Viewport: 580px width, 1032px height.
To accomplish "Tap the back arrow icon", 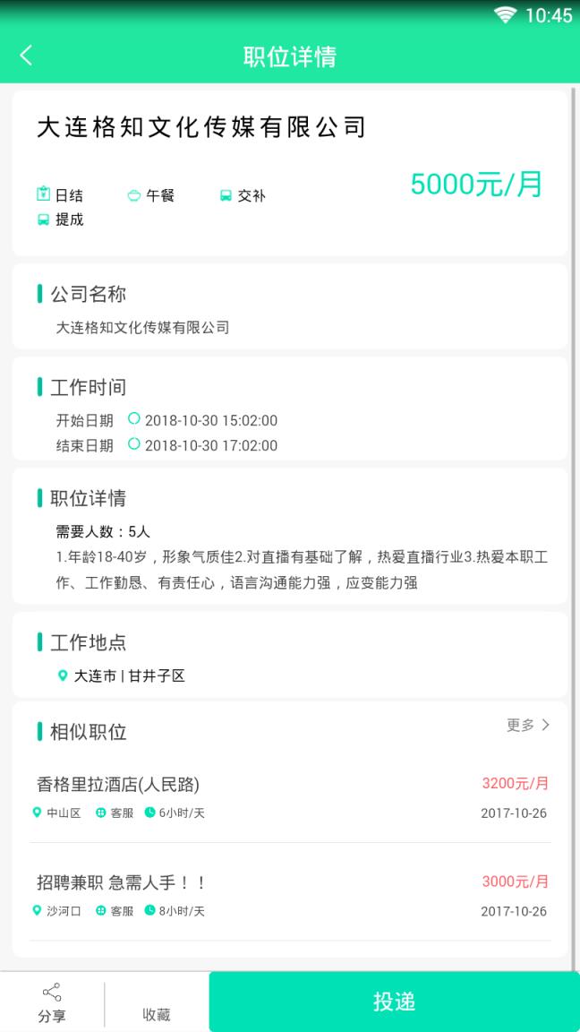I will pos(26,56).
